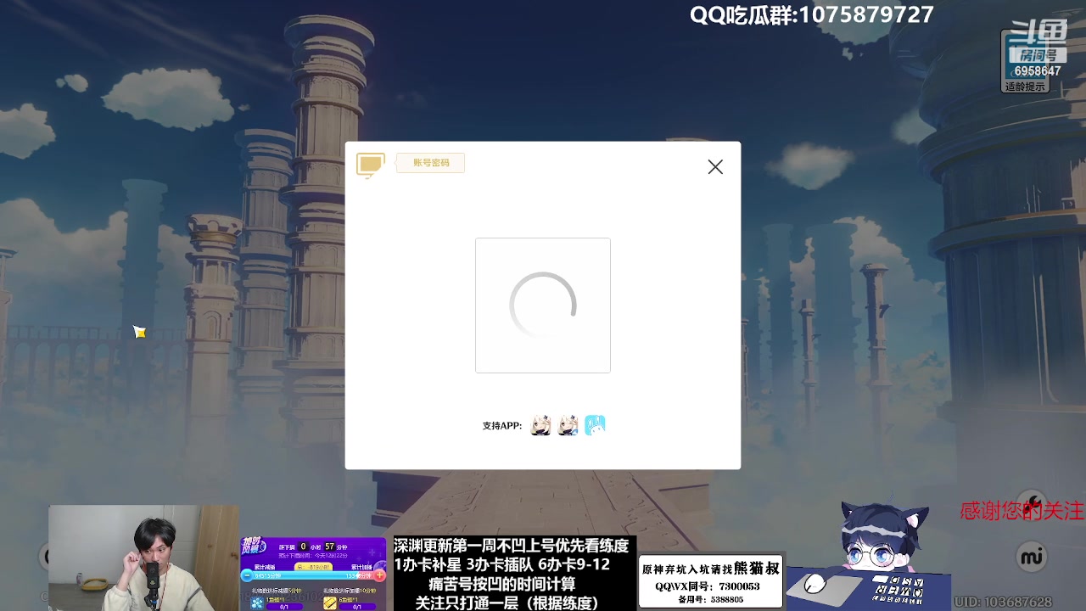Select the second Paimon app icon

(568, 425)
